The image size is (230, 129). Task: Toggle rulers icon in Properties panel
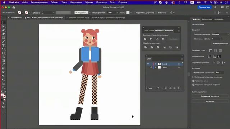211,51
